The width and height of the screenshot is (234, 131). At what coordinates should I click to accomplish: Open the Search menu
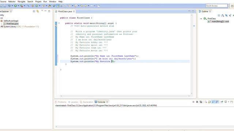click(30, 1)
